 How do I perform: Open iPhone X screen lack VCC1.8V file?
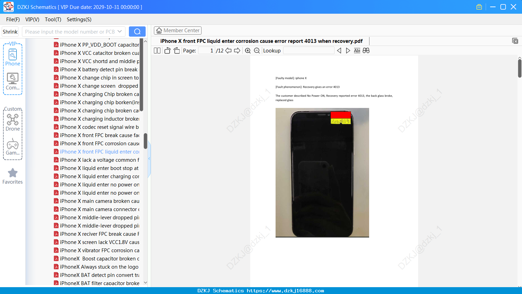pos(97,242)
